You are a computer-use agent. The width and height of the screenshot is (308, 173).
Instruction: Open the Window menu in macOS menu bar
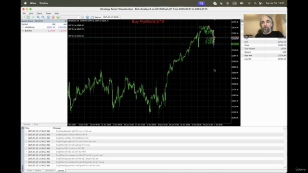[44, 3]
